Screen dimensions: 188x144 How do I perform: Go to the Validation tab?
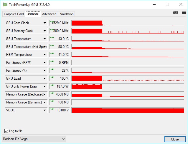click(x=67, y=14)
